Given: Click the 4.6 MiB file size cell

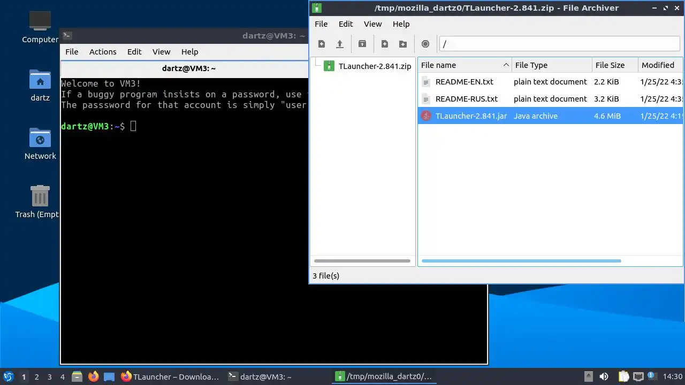Looking at the screenshot, I should coord(607,116).
